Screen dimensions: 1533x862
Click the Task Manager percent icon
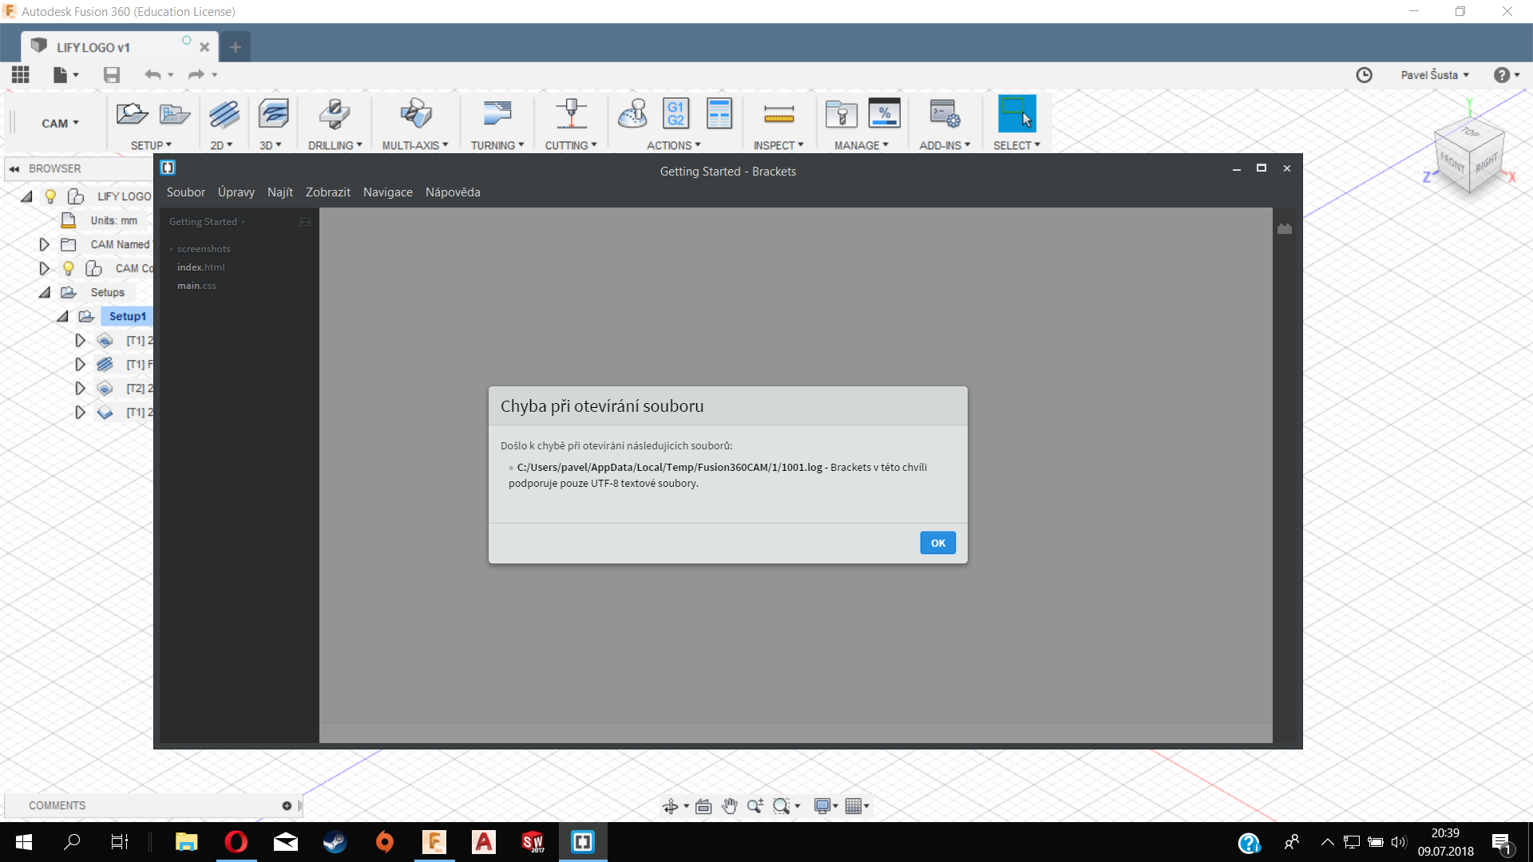click(x=885, y=113)
